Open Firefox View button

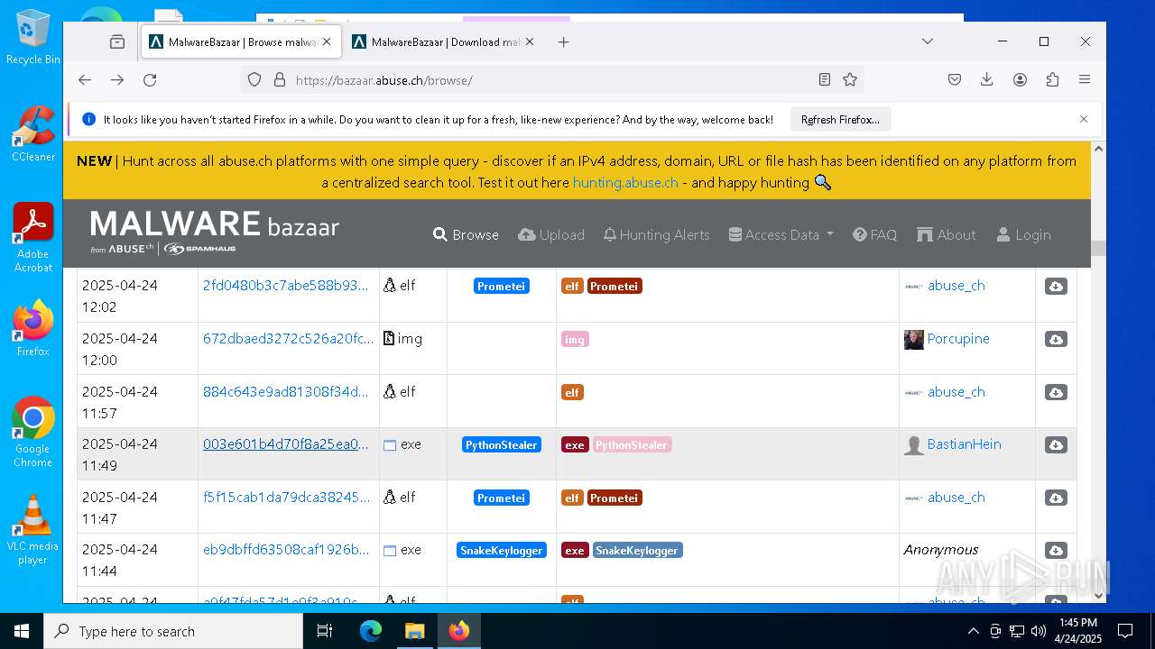pos(117,41)
